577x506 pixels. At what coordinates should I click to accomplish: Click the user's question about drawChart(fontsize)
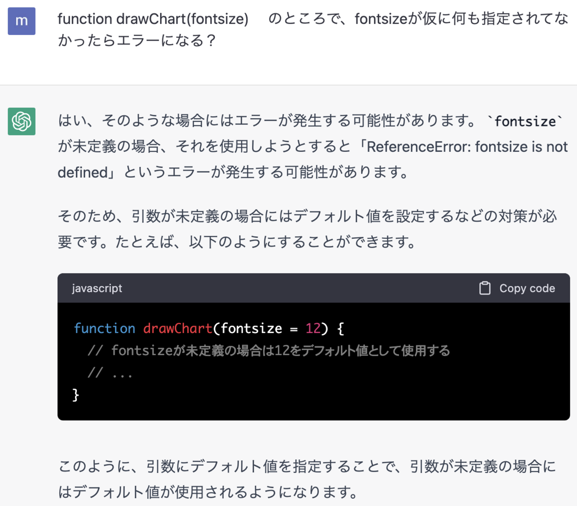pos(313,29)
